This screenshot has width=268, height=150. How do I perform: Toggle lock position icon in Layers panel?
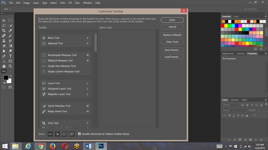click(x=238, y=116)
